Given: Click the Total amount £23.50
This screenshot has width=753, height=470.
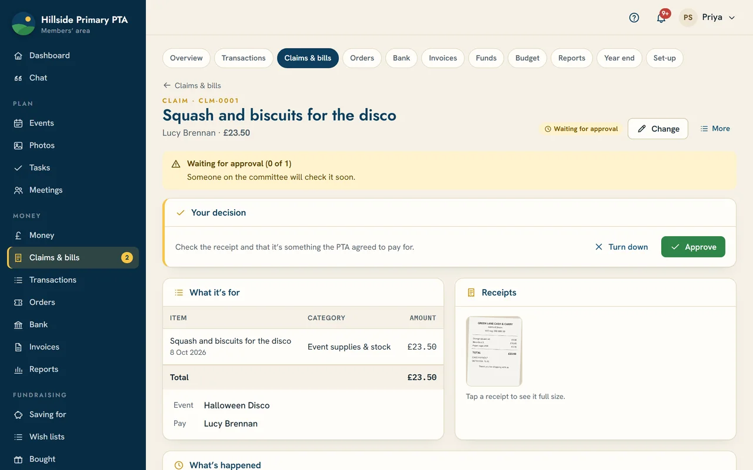Looking at the screenshot, I should pos(422,378).
